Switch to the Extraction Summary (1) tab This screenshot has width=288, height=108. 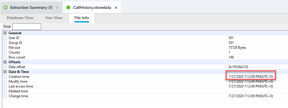click(31, 8)
